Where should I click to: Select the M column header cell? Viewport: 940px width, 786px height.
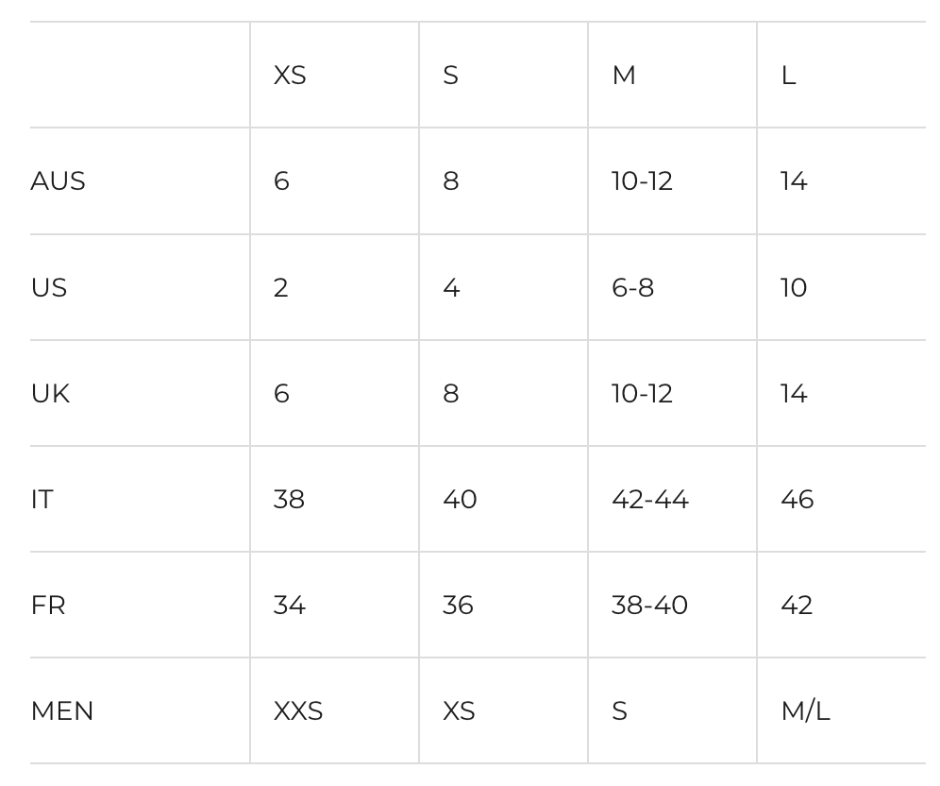point(624,76)
